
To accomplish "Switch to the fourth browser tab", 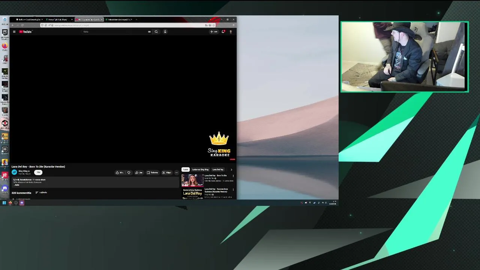I will pos(118,19).
